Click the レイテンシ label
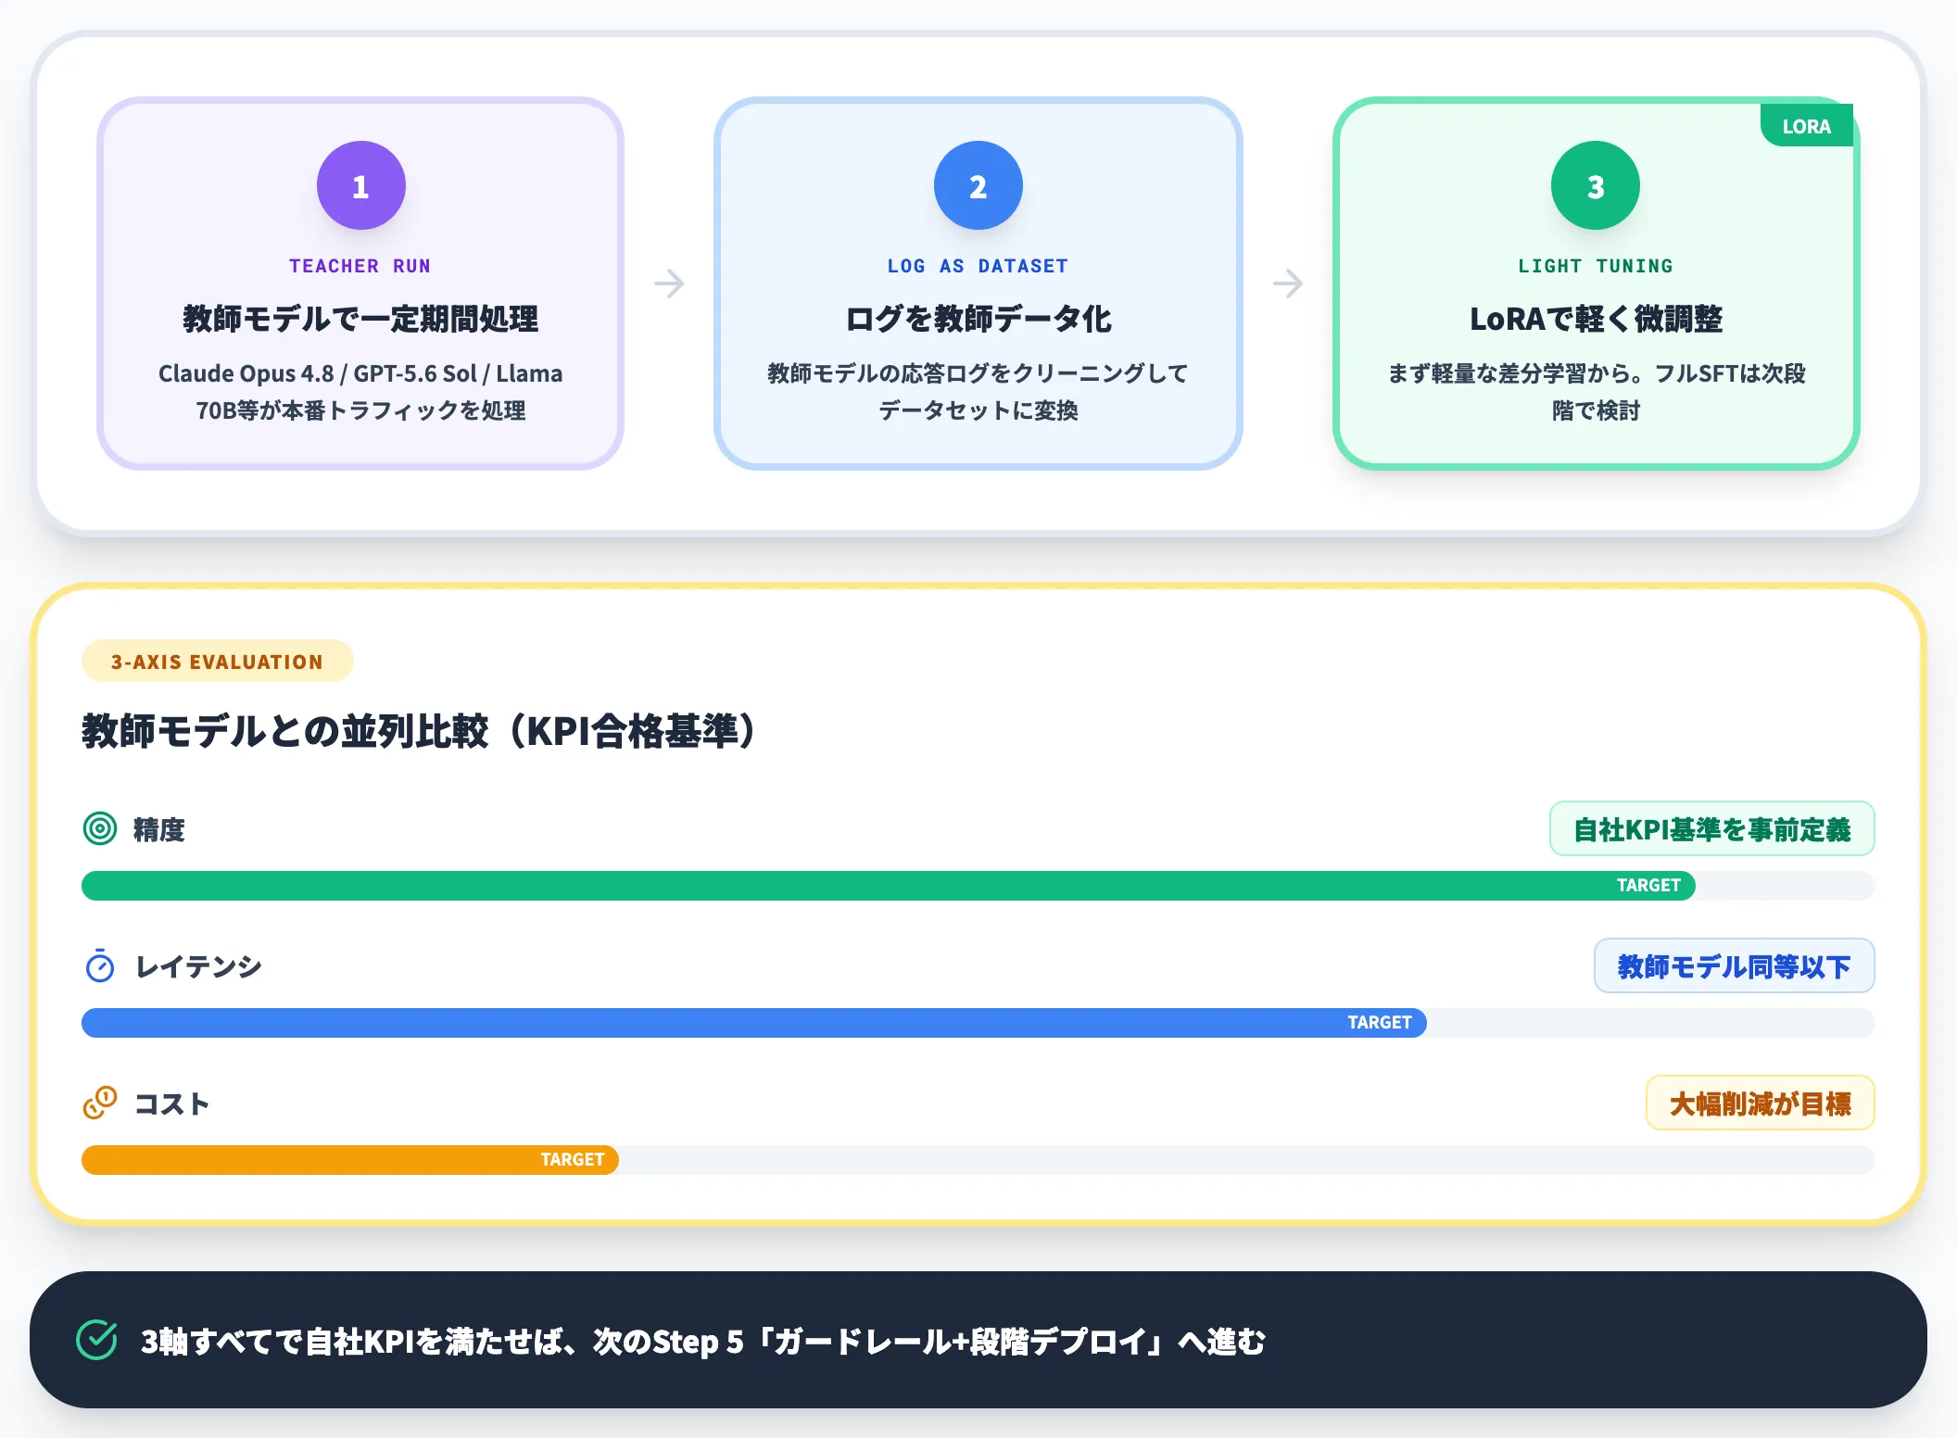 point(198,966)
